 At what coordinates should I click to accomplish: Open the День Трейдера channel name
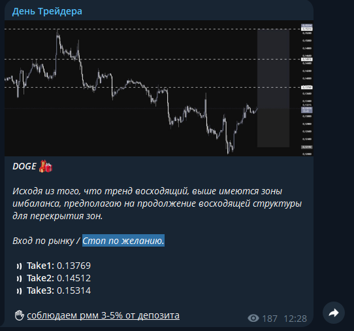tap(47, 11)
